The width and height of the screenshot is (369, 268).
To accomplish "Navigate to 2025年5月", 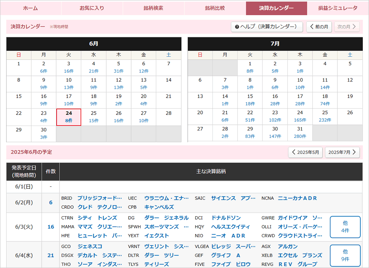I will coord(305,152).
